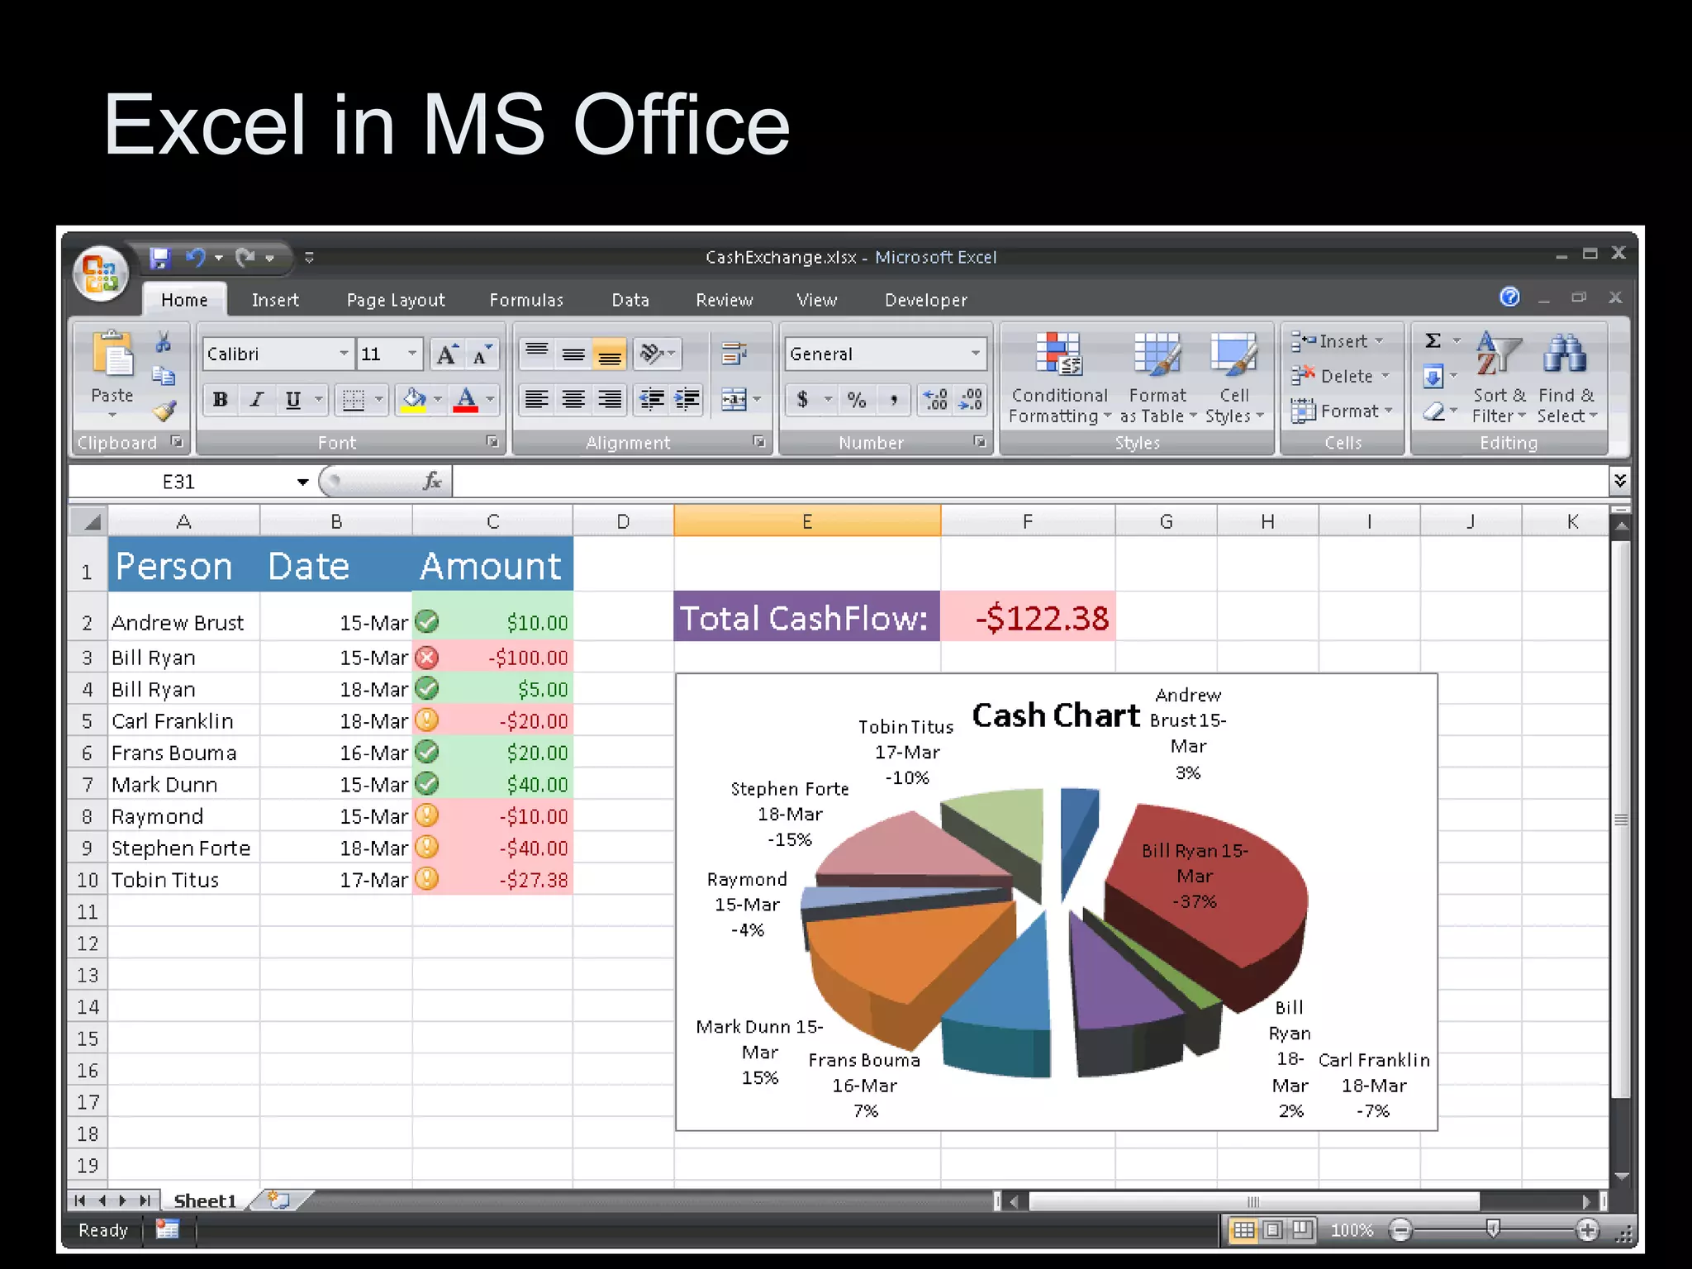This screenshot has height=1269, width=1692.
Task: Shrink font size with the small A
Action: 482,354
